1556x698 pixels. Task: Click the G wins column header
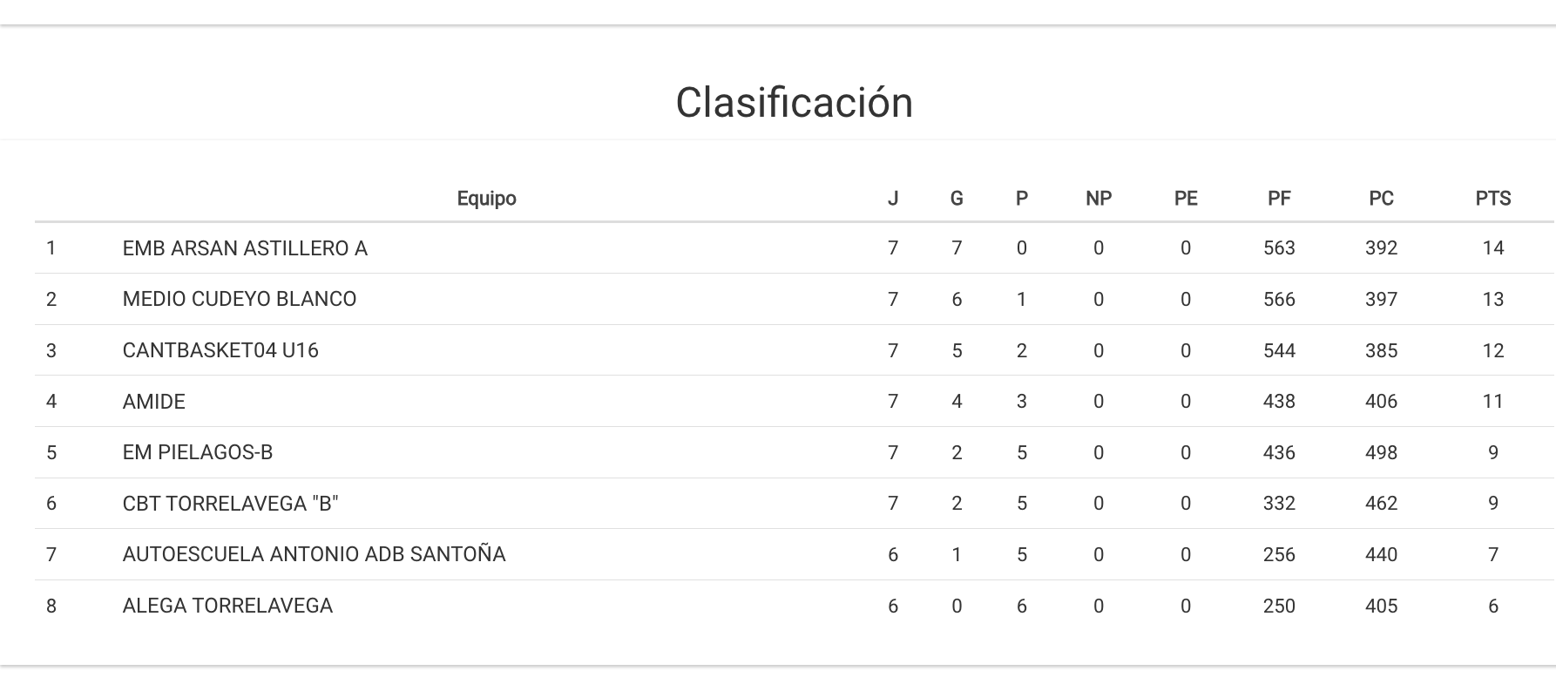[956, 199]
